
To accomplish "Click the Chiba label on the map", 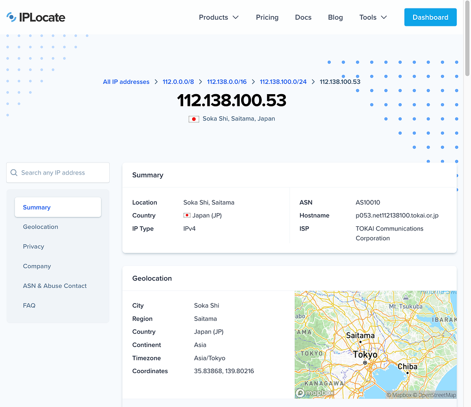I will [407, 367].
